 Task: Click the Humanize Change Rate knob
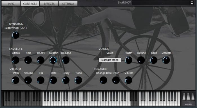[x=103, y=80]
